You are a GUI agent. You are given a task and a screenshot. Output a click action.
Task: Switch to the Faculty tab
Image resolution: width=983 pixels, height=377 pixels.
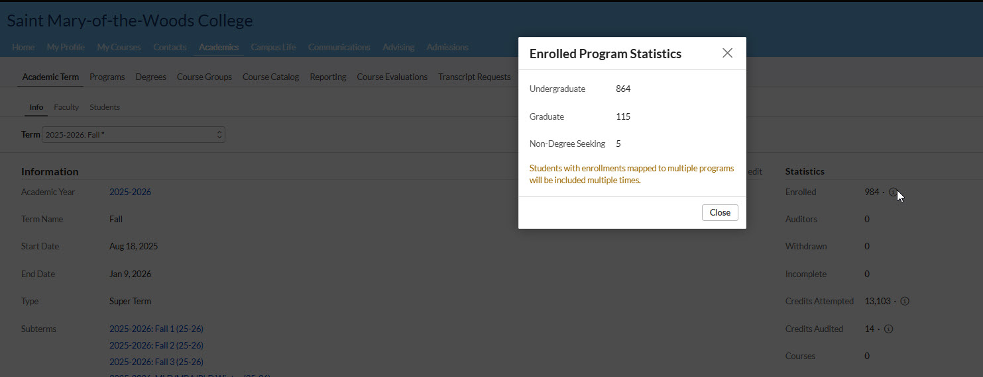point(66,107)
